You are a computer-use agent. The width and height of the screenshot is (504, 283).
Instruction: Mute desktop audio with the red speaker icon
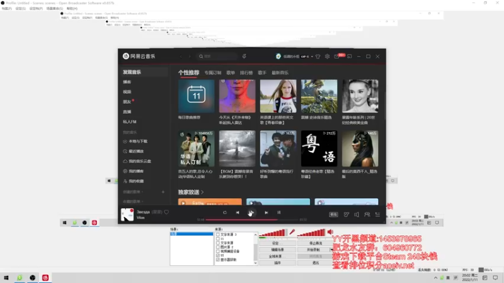(330, 231)
